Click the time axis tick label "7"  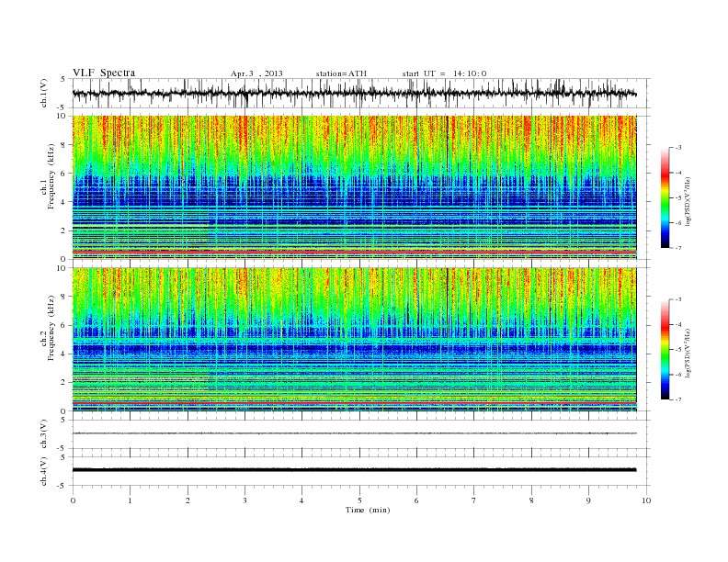click(474, 500)
